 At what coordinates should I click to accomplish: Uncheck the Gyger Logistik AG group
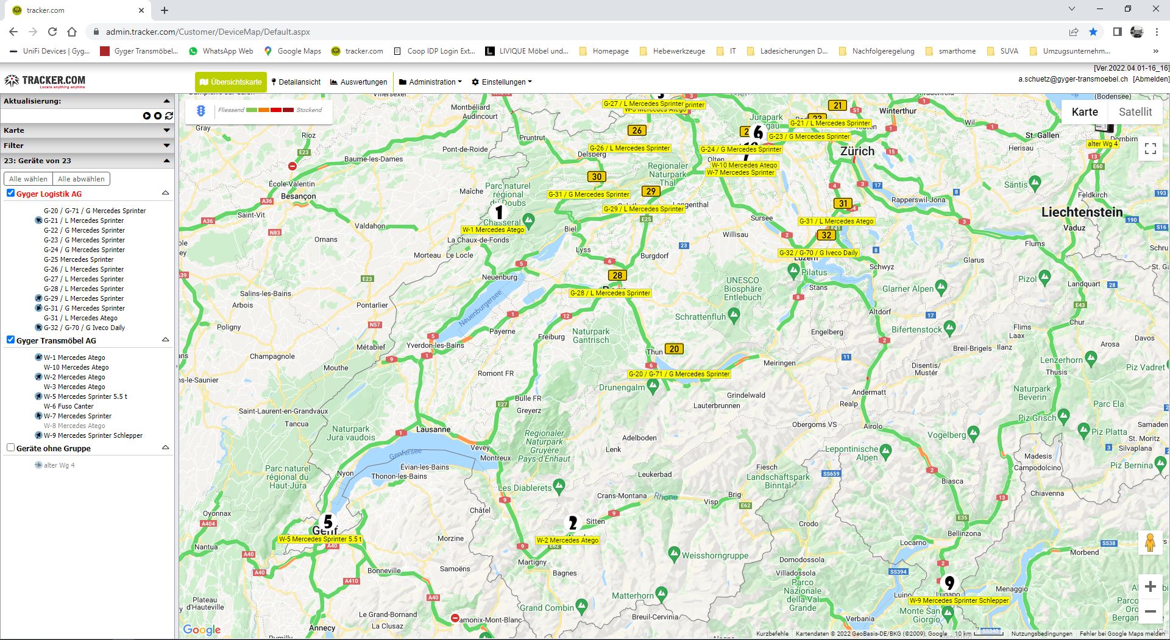coord(10,193)
